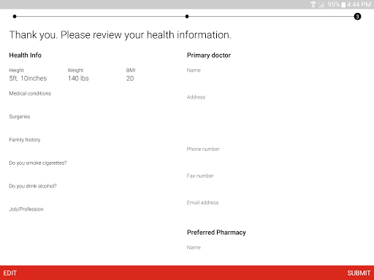Select the second step dot in progress bar
The height and width of the screenshot is (280, 374).
(187, 17)
